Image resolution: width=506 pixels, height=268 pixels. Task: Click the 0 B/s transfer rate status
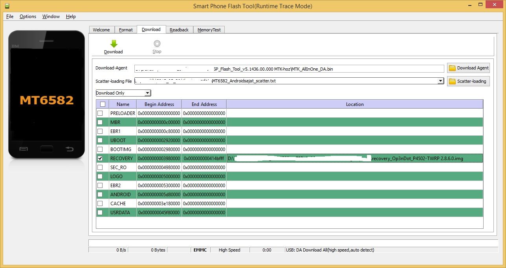108,250
